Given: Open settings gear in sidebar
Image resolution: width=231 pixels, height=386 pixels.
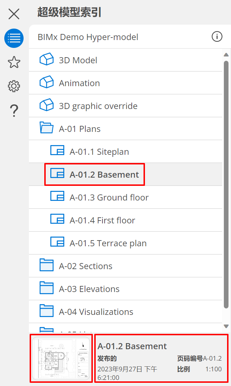Looking at the screenshot, I should [x=14, y=86].
